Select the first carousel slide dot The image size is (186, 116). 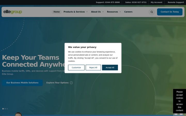pos(3,109)
